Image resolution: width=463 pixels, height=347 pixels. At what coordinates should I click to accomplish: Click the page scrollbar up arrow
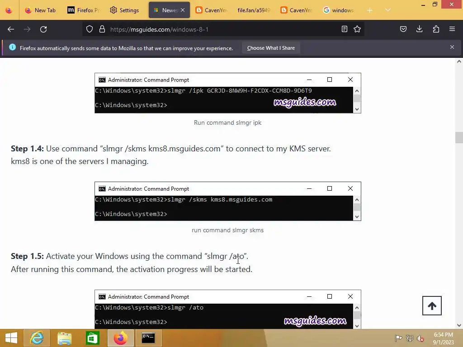click(459, 61)
